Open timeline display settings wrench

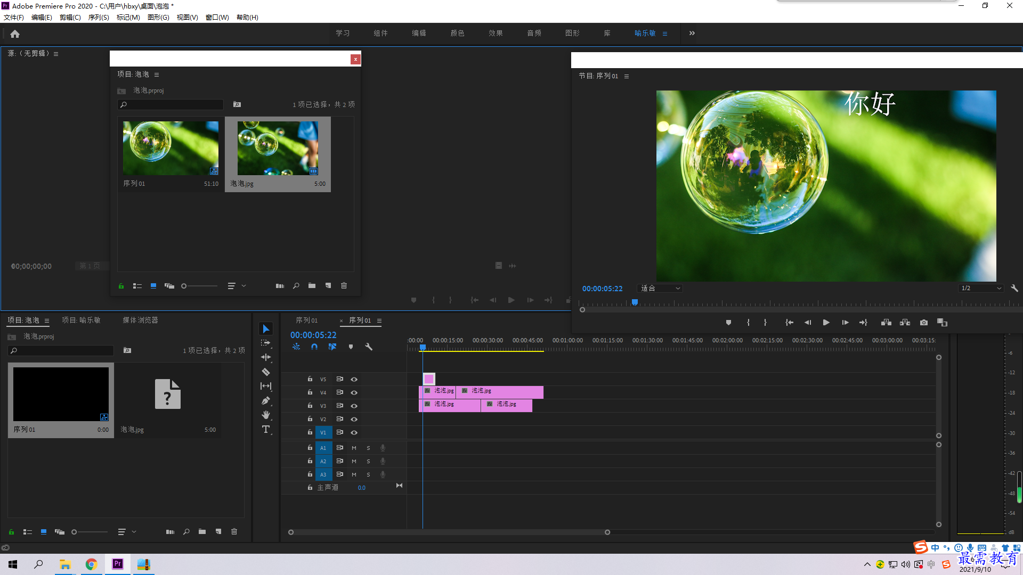[x=368, y=347]
